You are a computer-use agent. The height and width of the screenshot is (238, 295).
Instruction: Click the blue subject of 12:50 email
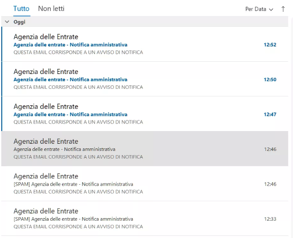click(x=70, y=79)
